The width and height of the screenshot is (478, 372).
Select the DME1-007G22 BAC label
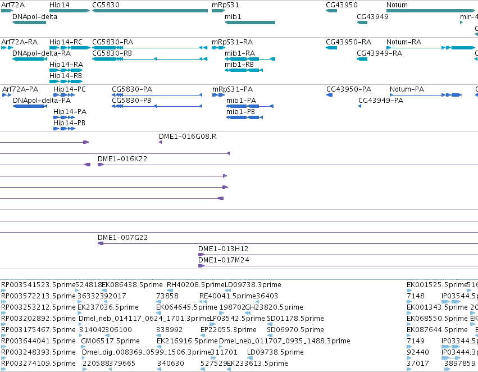(x=122, y=238)
